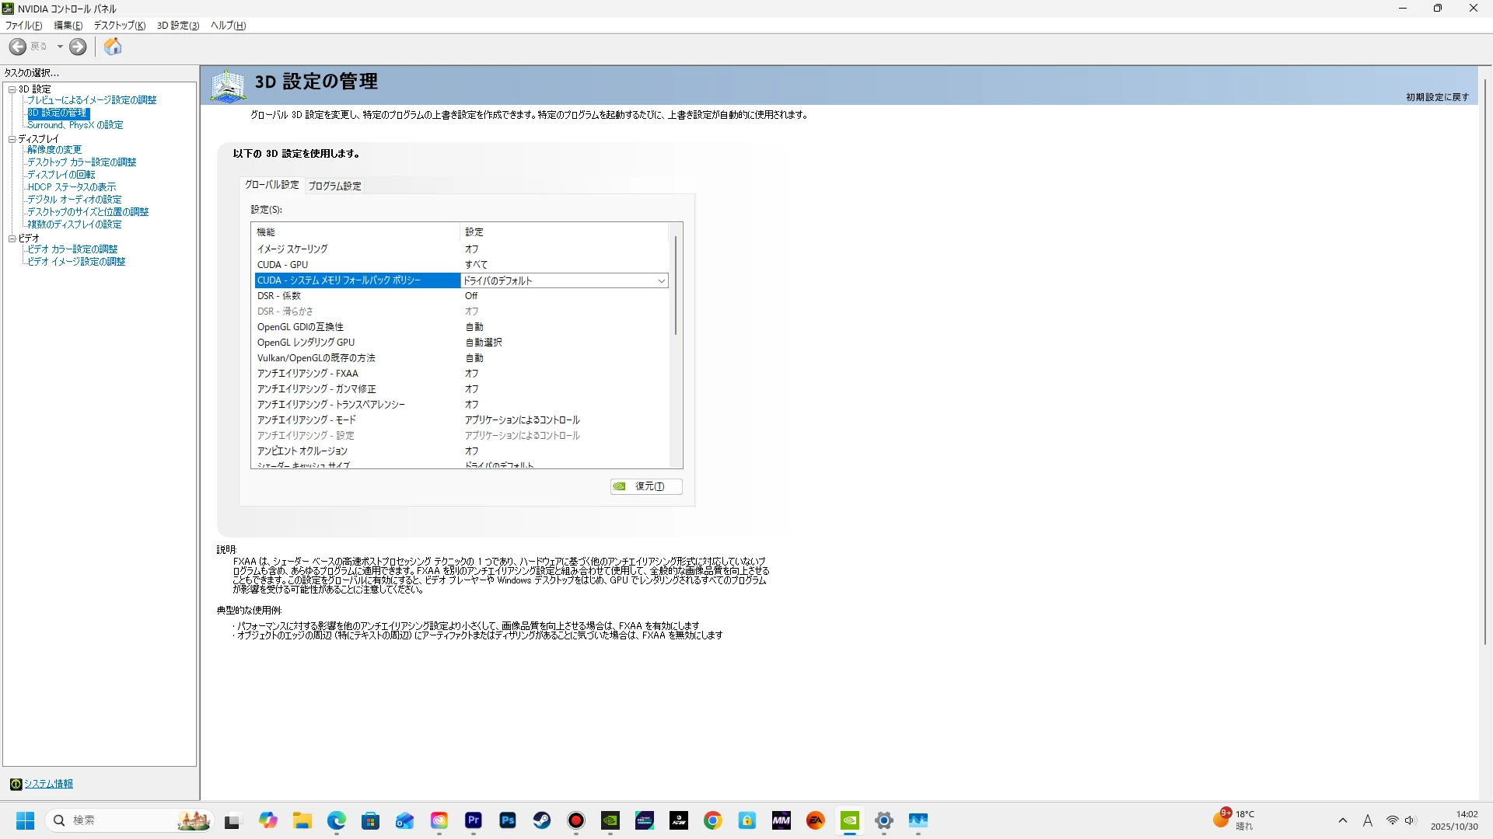Select 解像度の変更 in the tree
This screenshot has width=1493, height=839.
click(54, 150)
